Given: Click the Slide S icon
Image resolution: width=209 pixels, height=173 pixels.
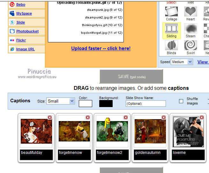Looking at the screenshot, I should pyautogui.click(x=12, y=22).
